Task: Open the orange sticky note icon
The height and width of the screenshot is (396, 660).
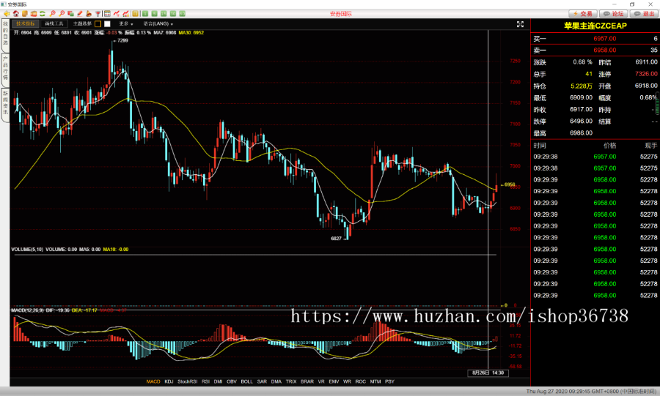Action: 25,14
